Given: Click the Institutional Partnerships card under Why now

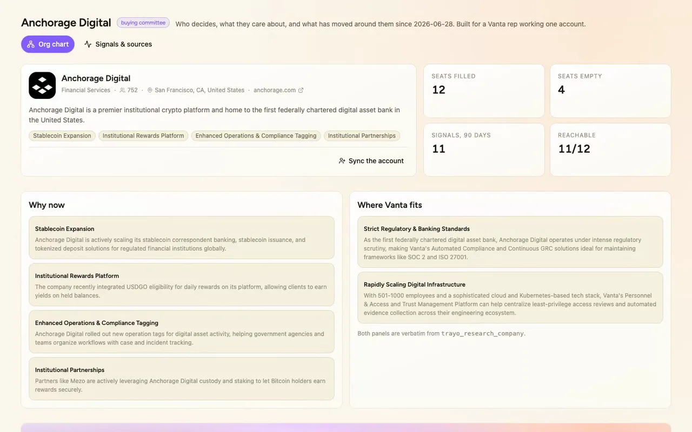Looking at the screenshot, I should point(182,379).
